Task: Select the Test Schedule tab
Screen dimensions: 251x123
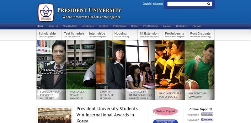Action: tap(74, 35)
